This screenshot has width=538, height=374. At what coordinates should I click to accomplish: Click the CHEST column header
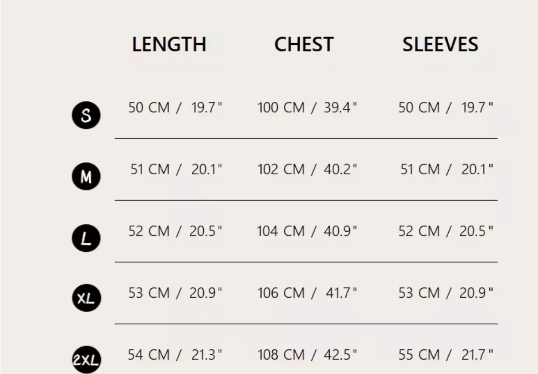pyautogui.click(x=304, y=45)
